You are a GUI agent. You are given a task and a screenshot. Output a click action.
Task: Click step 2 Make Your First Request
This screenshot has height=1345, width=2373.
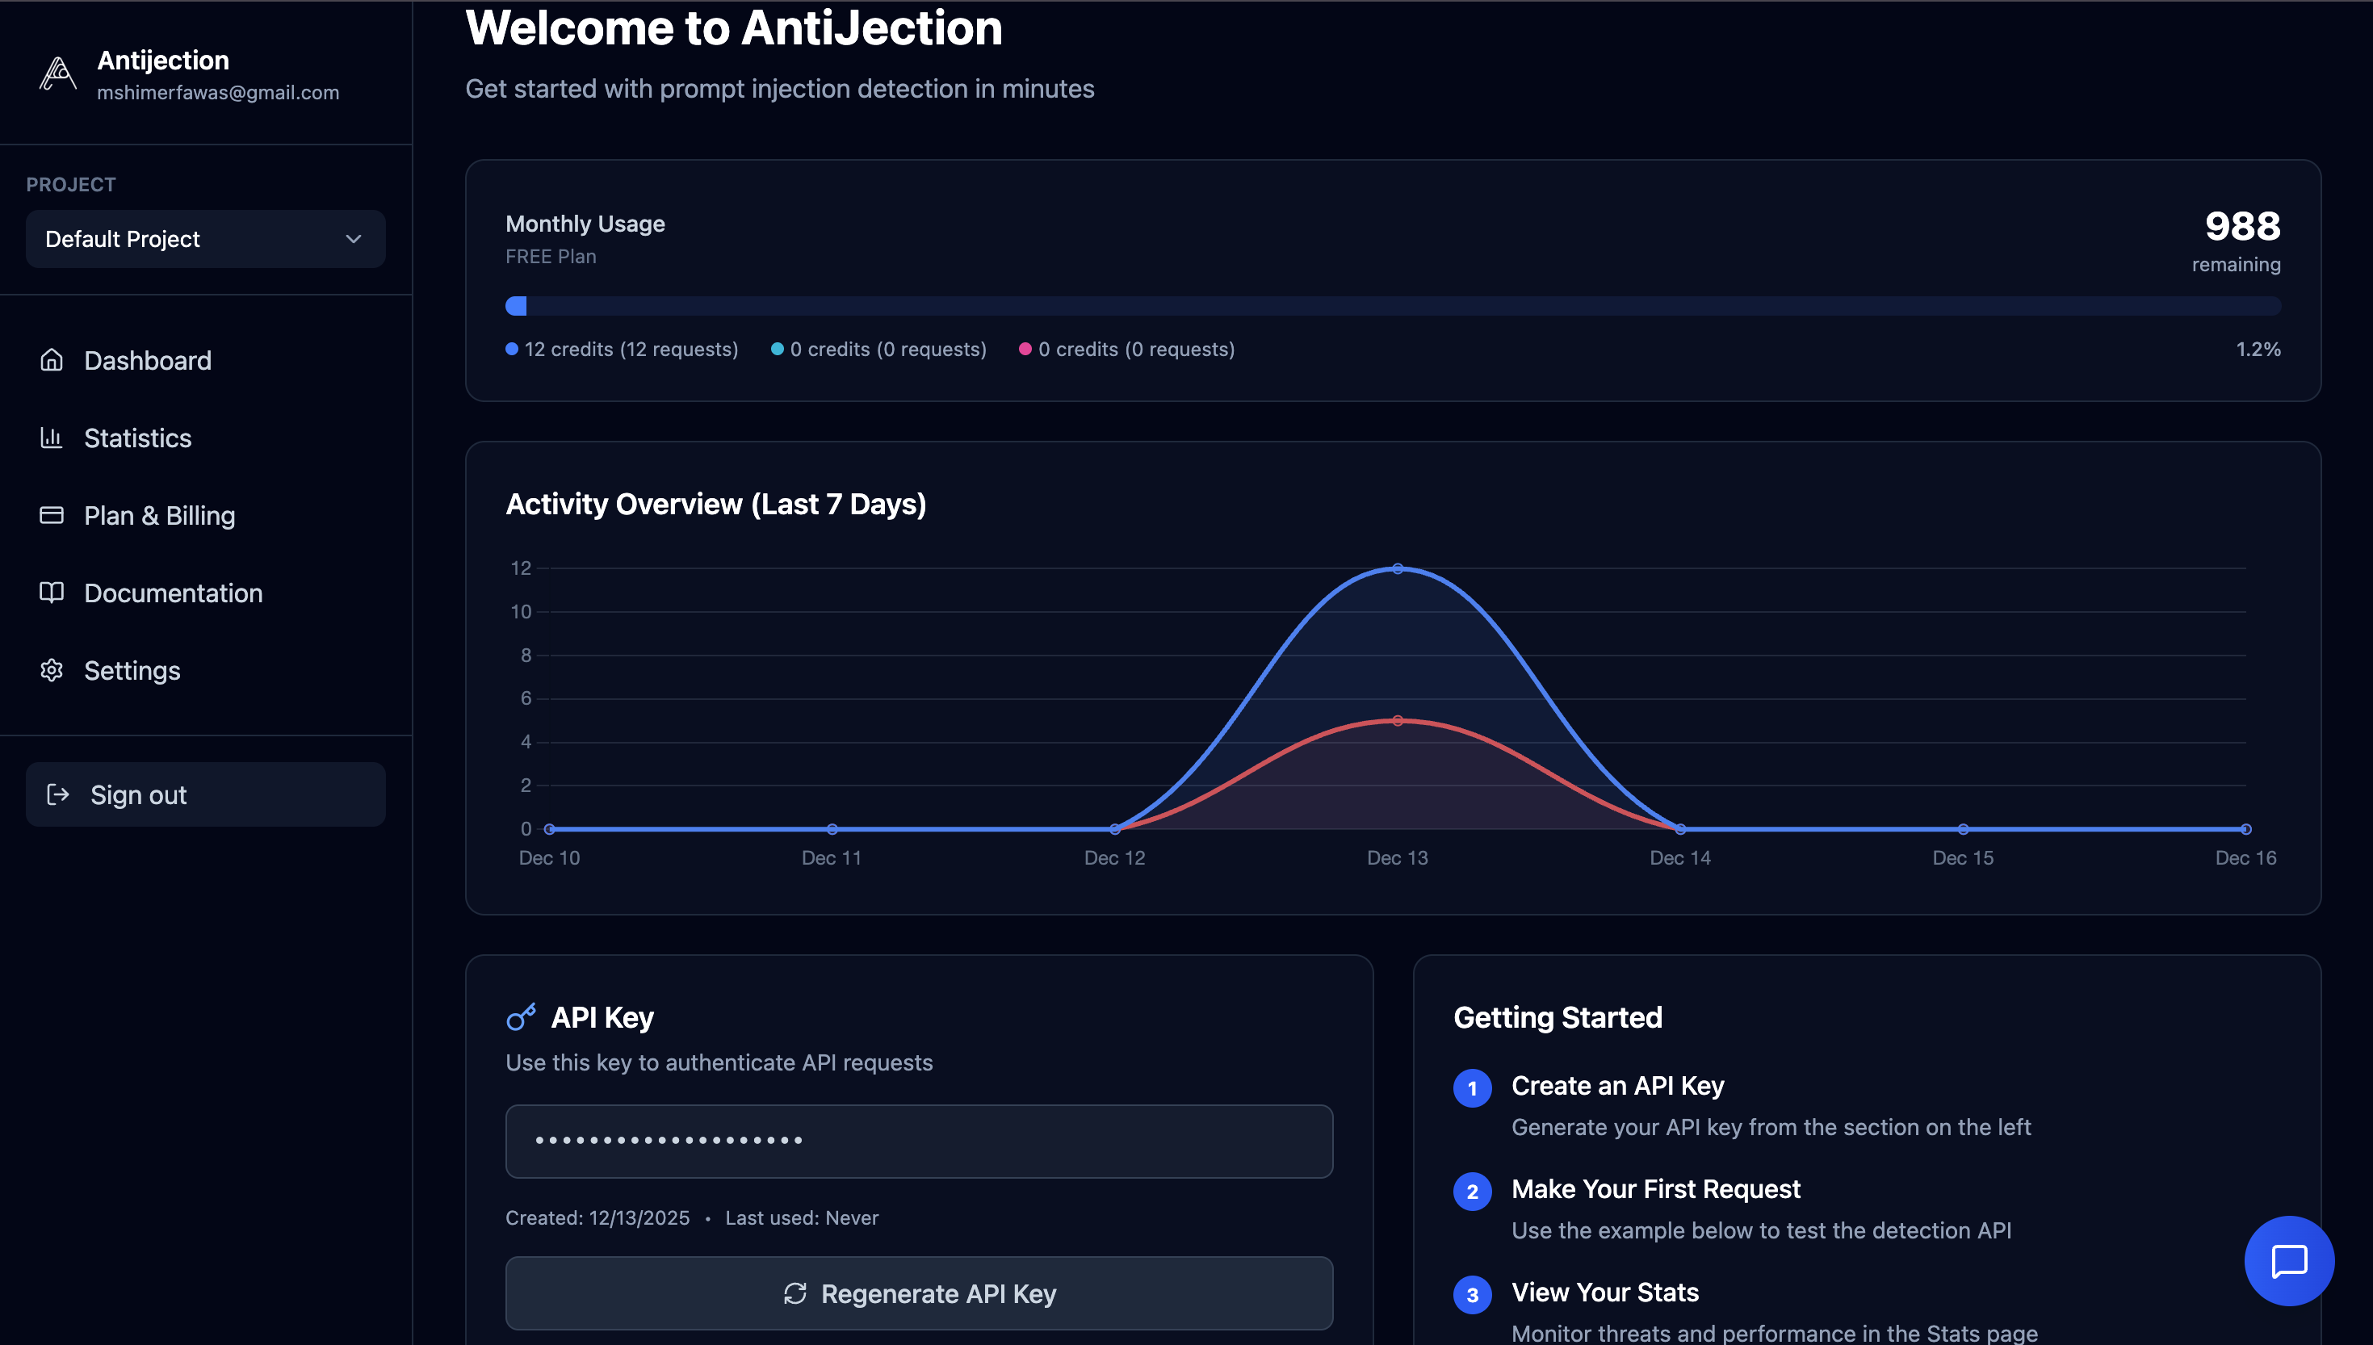(x=1654, y=1189)
